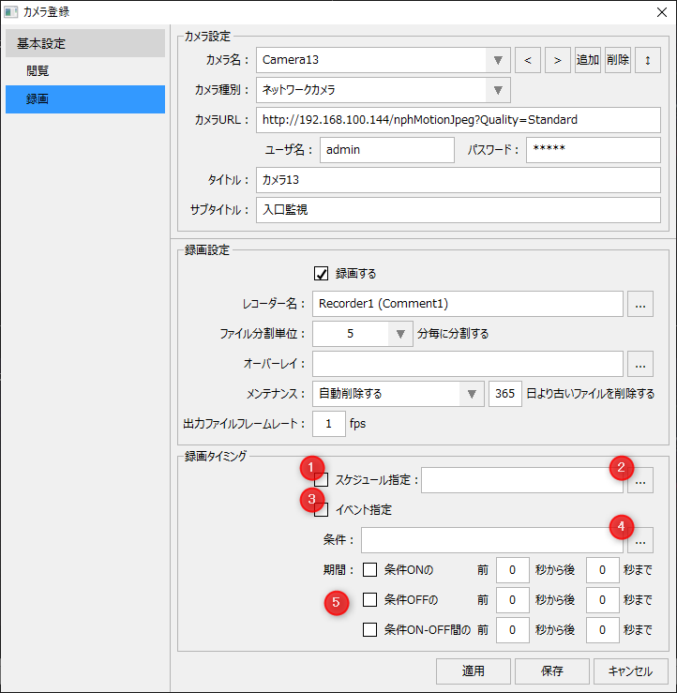This screenshot has height=693, width=677.
Task: Click the カメラURL input field
Action: 458,120
